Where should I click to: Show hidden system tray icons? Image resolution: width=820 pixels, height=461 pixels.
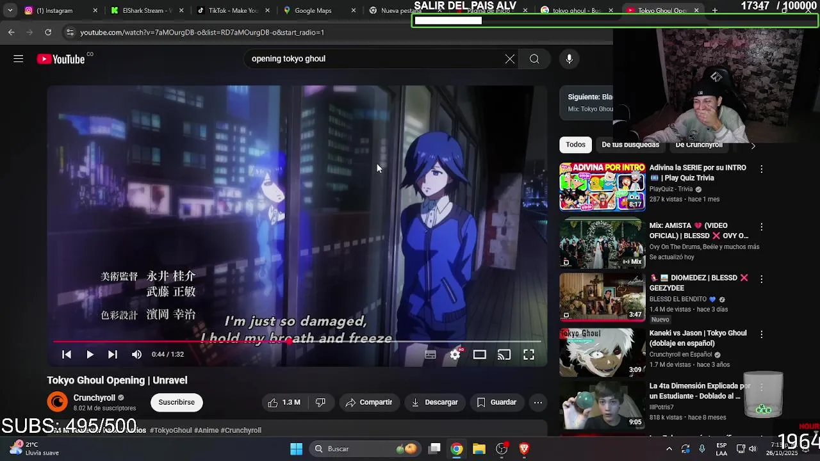pyautogui.click(x=669, y=449)
